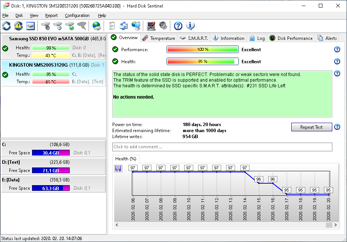Click the green check icon beside Performance

pyautogui.click(x=115, y=49)
